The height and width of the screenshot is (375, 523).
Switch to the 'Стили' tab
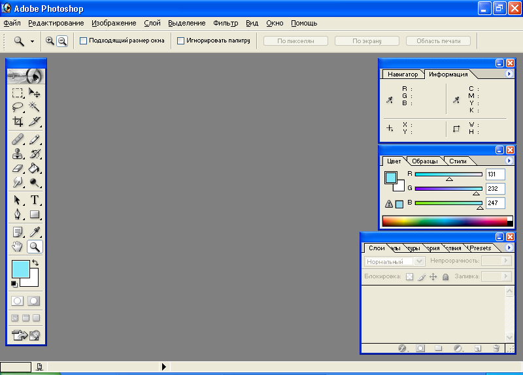click(458, 161)
